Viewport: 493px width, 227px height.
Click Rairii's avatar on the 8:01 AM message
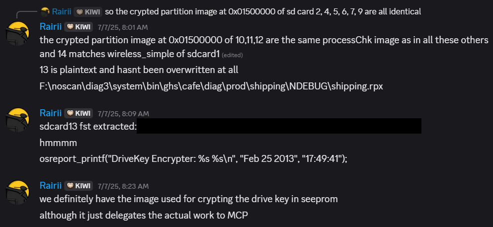[17, 34]
